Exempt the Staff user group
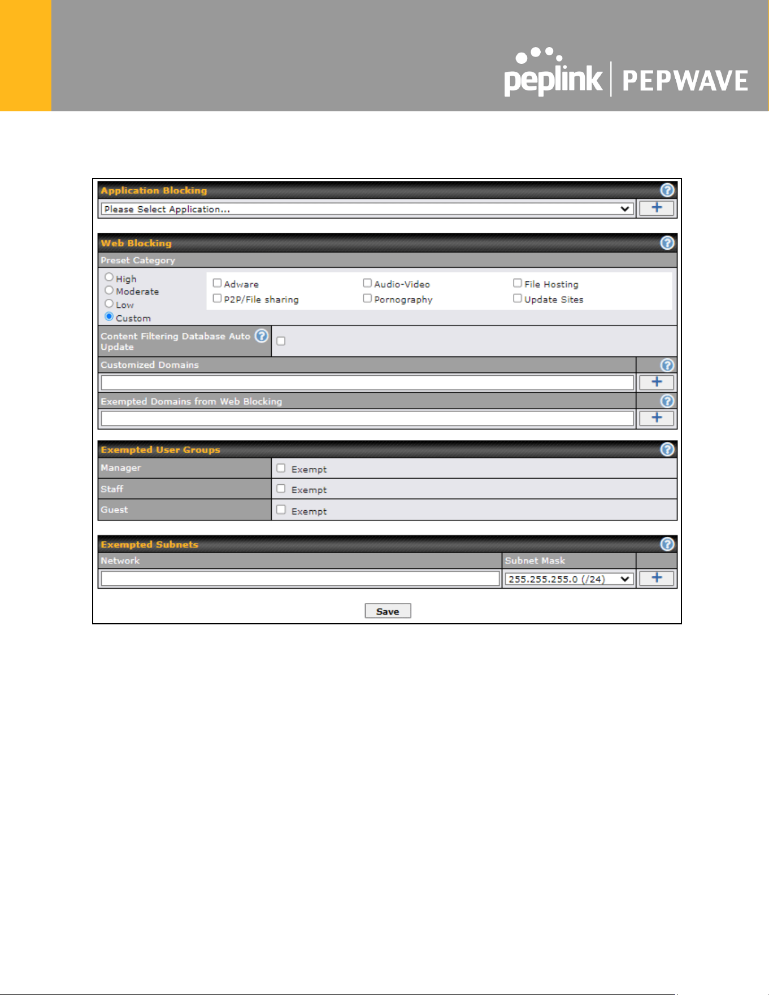769x995 pixels. pos(281,489)
